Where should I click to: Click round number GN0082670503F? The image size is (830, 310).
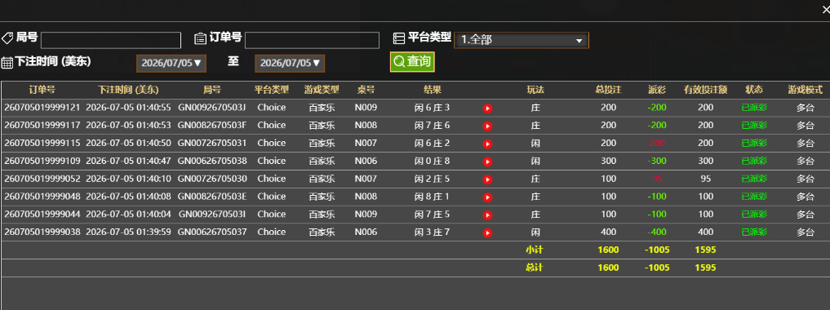point(211,126)
